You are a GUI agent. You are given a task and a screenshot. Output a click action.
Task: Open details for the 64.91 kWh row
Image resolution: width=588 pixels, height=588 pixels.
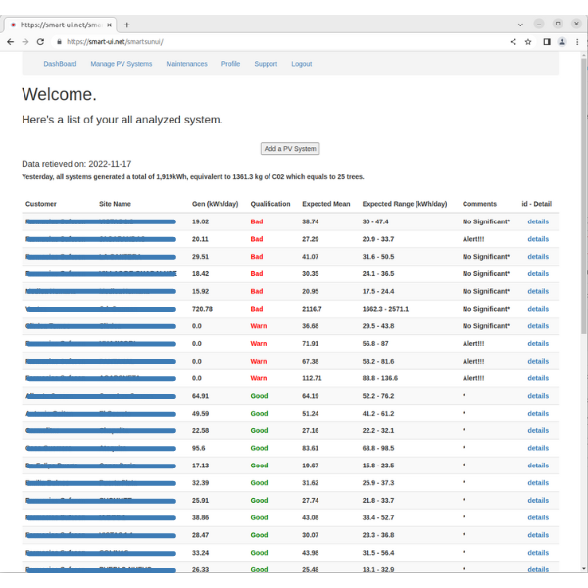pyautogui.click(x=538, y=396)
